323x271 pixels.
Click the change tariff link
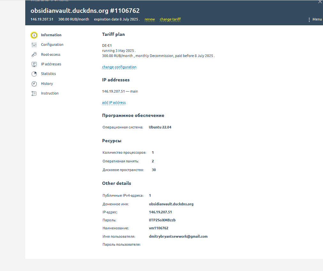(x=170, y=20)
